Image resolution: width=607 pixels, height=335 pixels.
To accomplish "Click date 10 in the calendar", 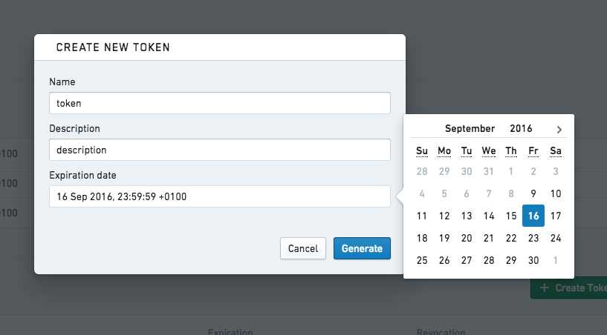I will [x=556, y=193].
